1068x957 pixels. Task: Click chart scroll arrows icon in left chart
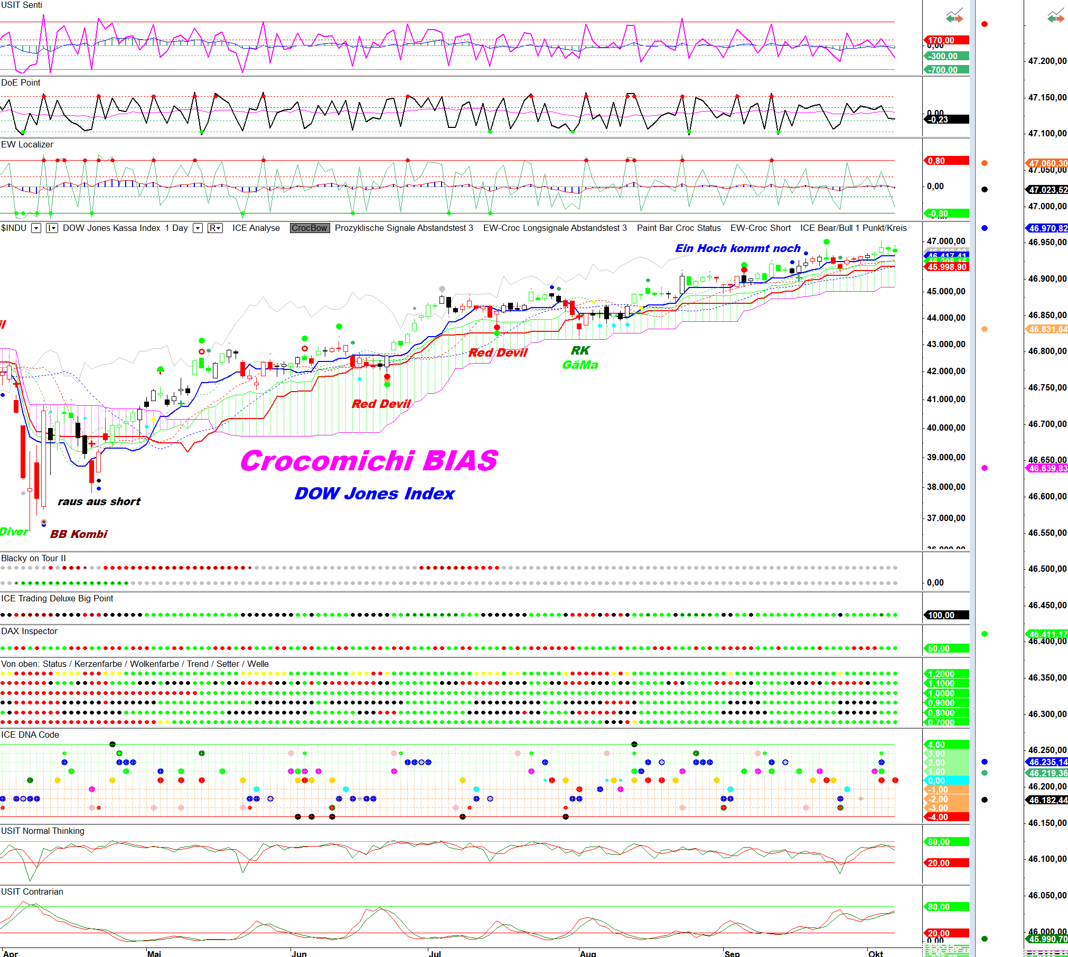point(954,16)
